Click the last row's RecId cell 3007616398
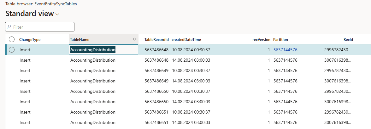 pos(337,122)
